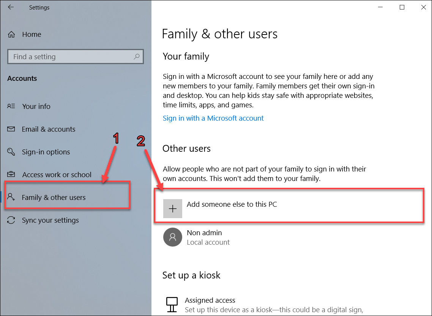This screenshot has height=316, width=432.
Task: Click the Find a setting search field
Action: click(x=68, y=56)
